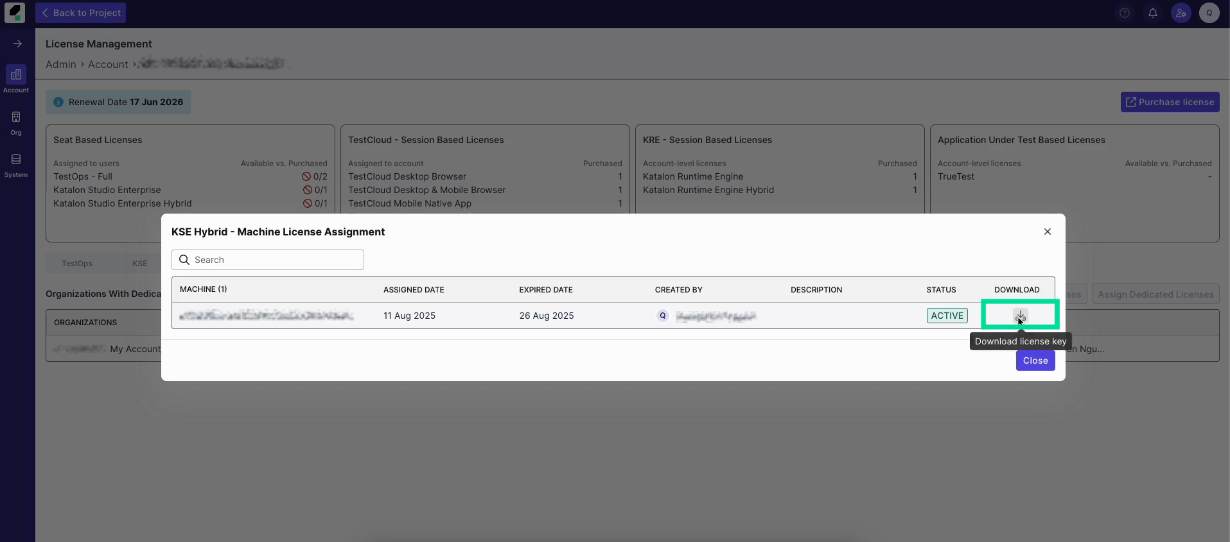The image size is (1230, 542).
Task: Click the CREATED BY column header
Action: tap(679, 290)
